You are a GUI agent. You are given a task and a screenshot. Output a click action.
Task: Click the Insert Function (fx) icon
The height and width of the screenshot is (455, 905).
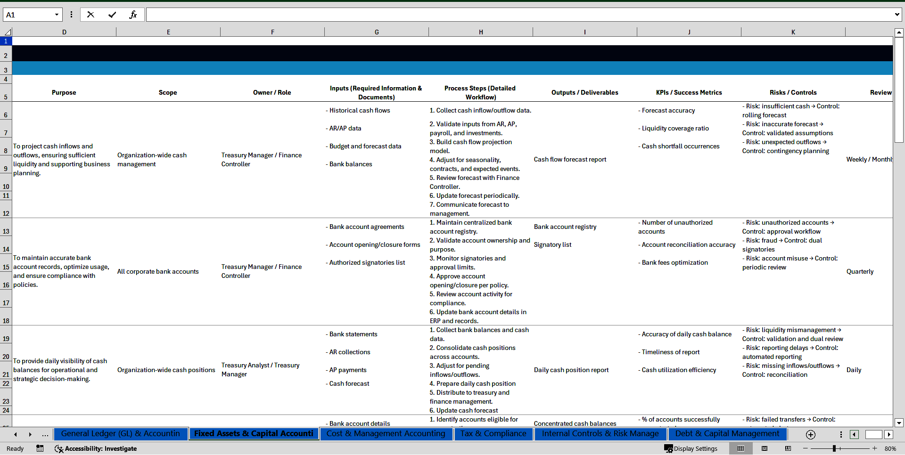(133, 15)
